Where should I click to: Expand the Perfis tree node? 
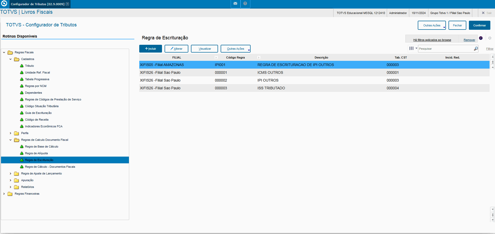coord(10,133)
